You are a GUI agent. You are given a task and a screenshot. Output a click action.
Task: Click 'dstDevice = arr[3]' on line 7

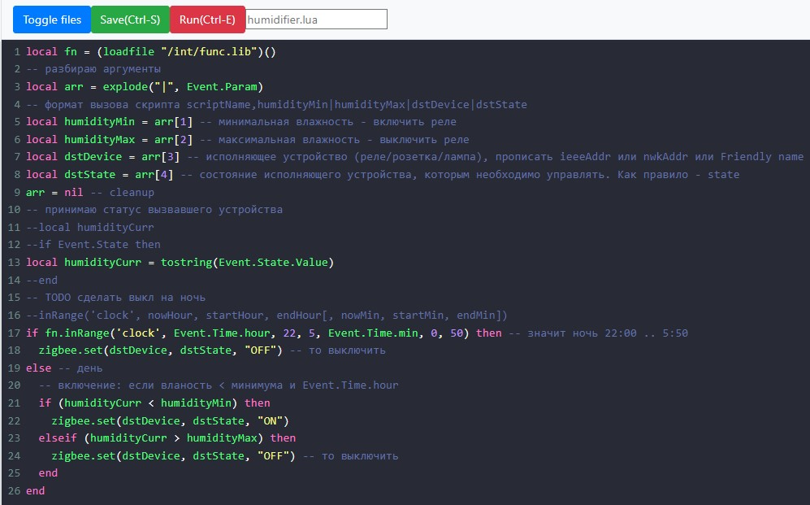pyautogui.click(x=122, y=157)
